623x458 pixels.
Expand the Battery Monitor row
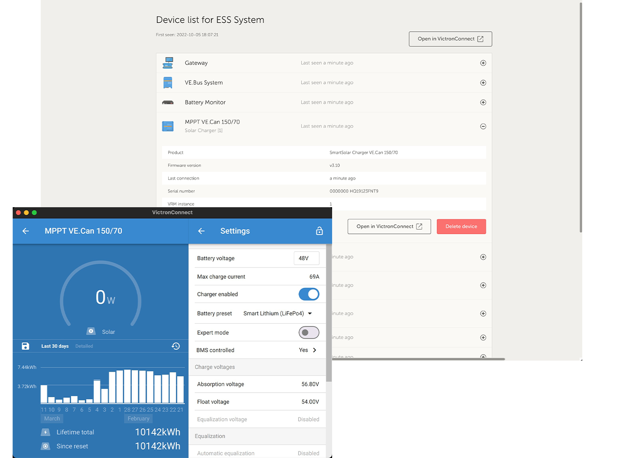point(483,102)
